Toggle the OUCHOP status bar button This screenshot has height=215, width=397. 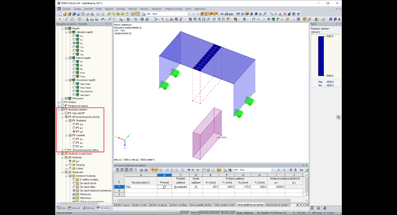[x=215, y=213]
